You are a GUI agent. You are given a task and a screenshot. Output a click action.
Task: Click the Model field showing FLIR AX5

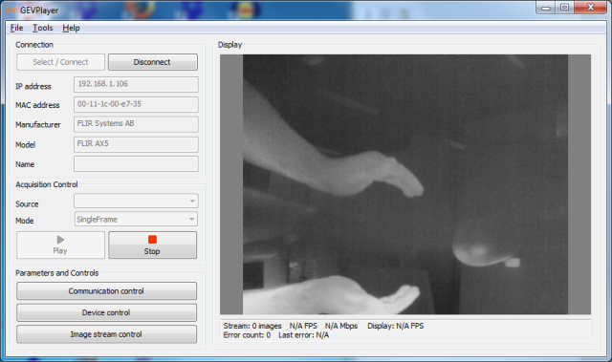tap(136, 144)
